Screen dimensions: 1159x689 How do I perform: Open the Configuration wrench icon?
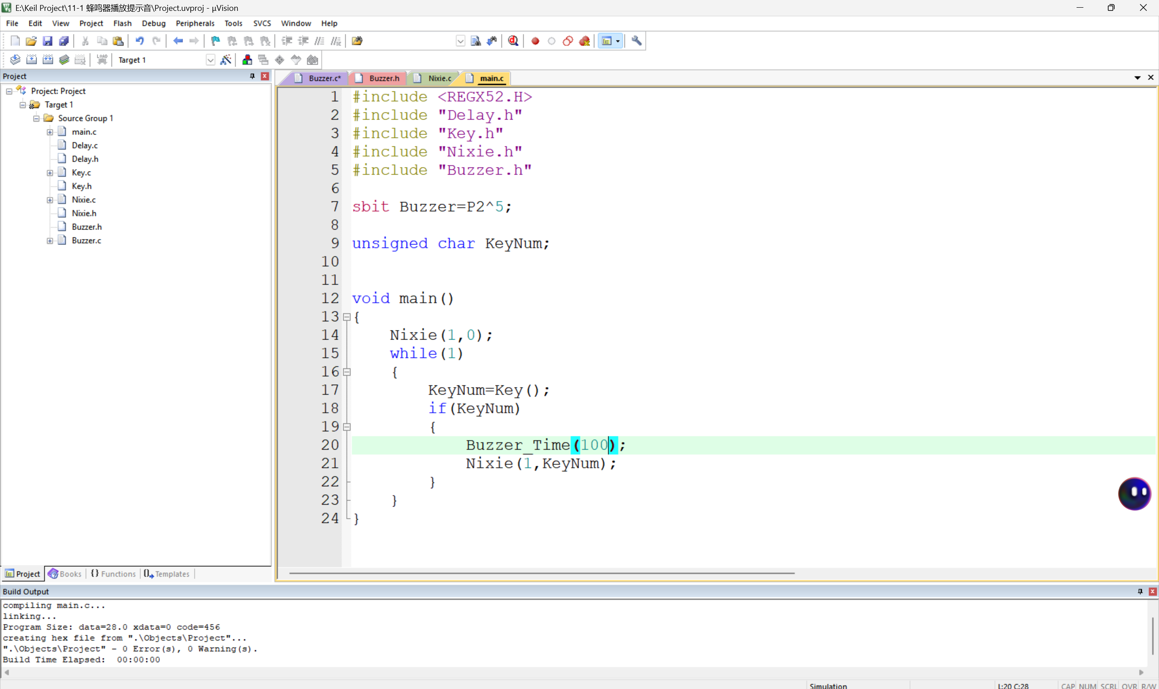[x=636, y=41]
